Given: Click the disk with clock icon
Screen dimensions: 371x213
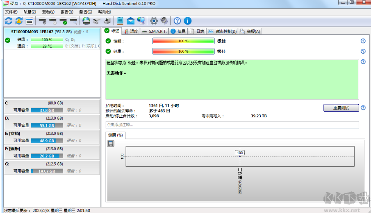Looking at the screenshot, I should [53, 21].
